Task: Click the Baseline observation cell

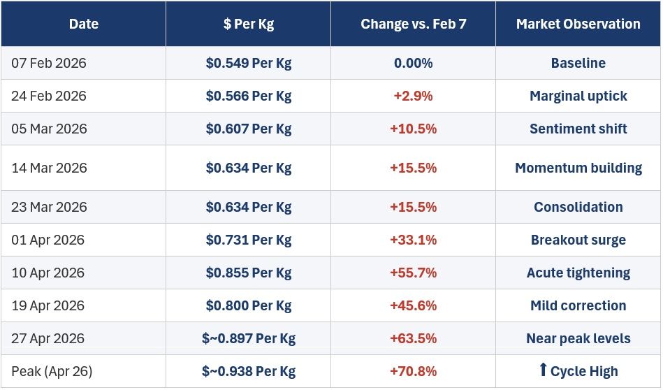Action: coord(578,63)
